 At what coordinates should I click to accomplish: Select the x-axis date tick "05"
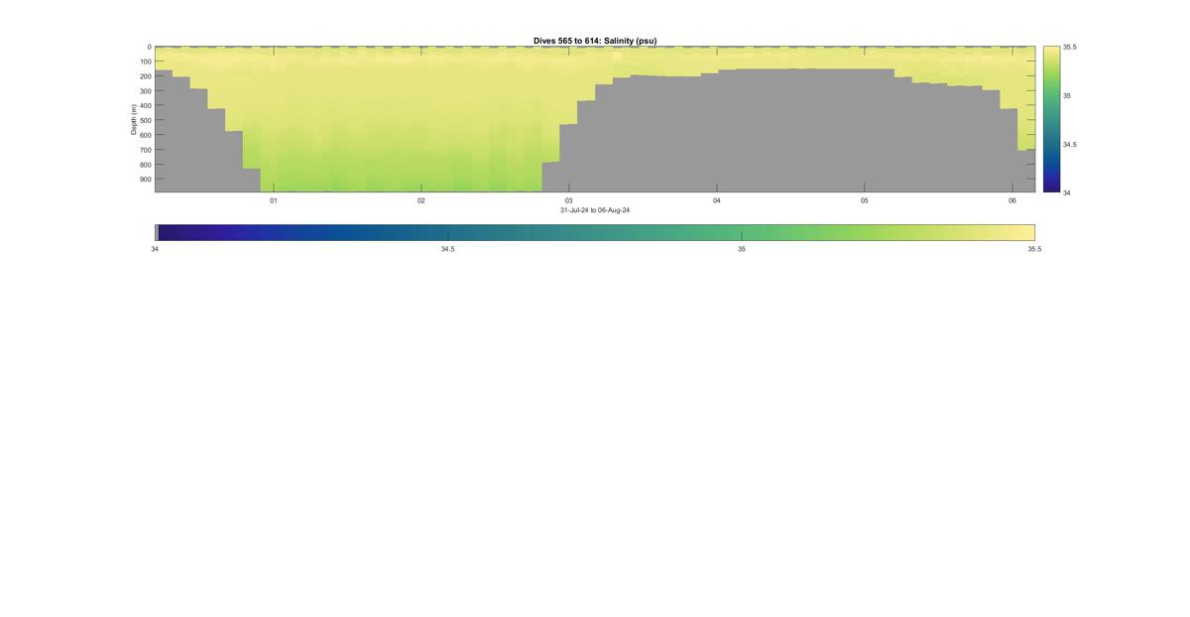[865, 200]
